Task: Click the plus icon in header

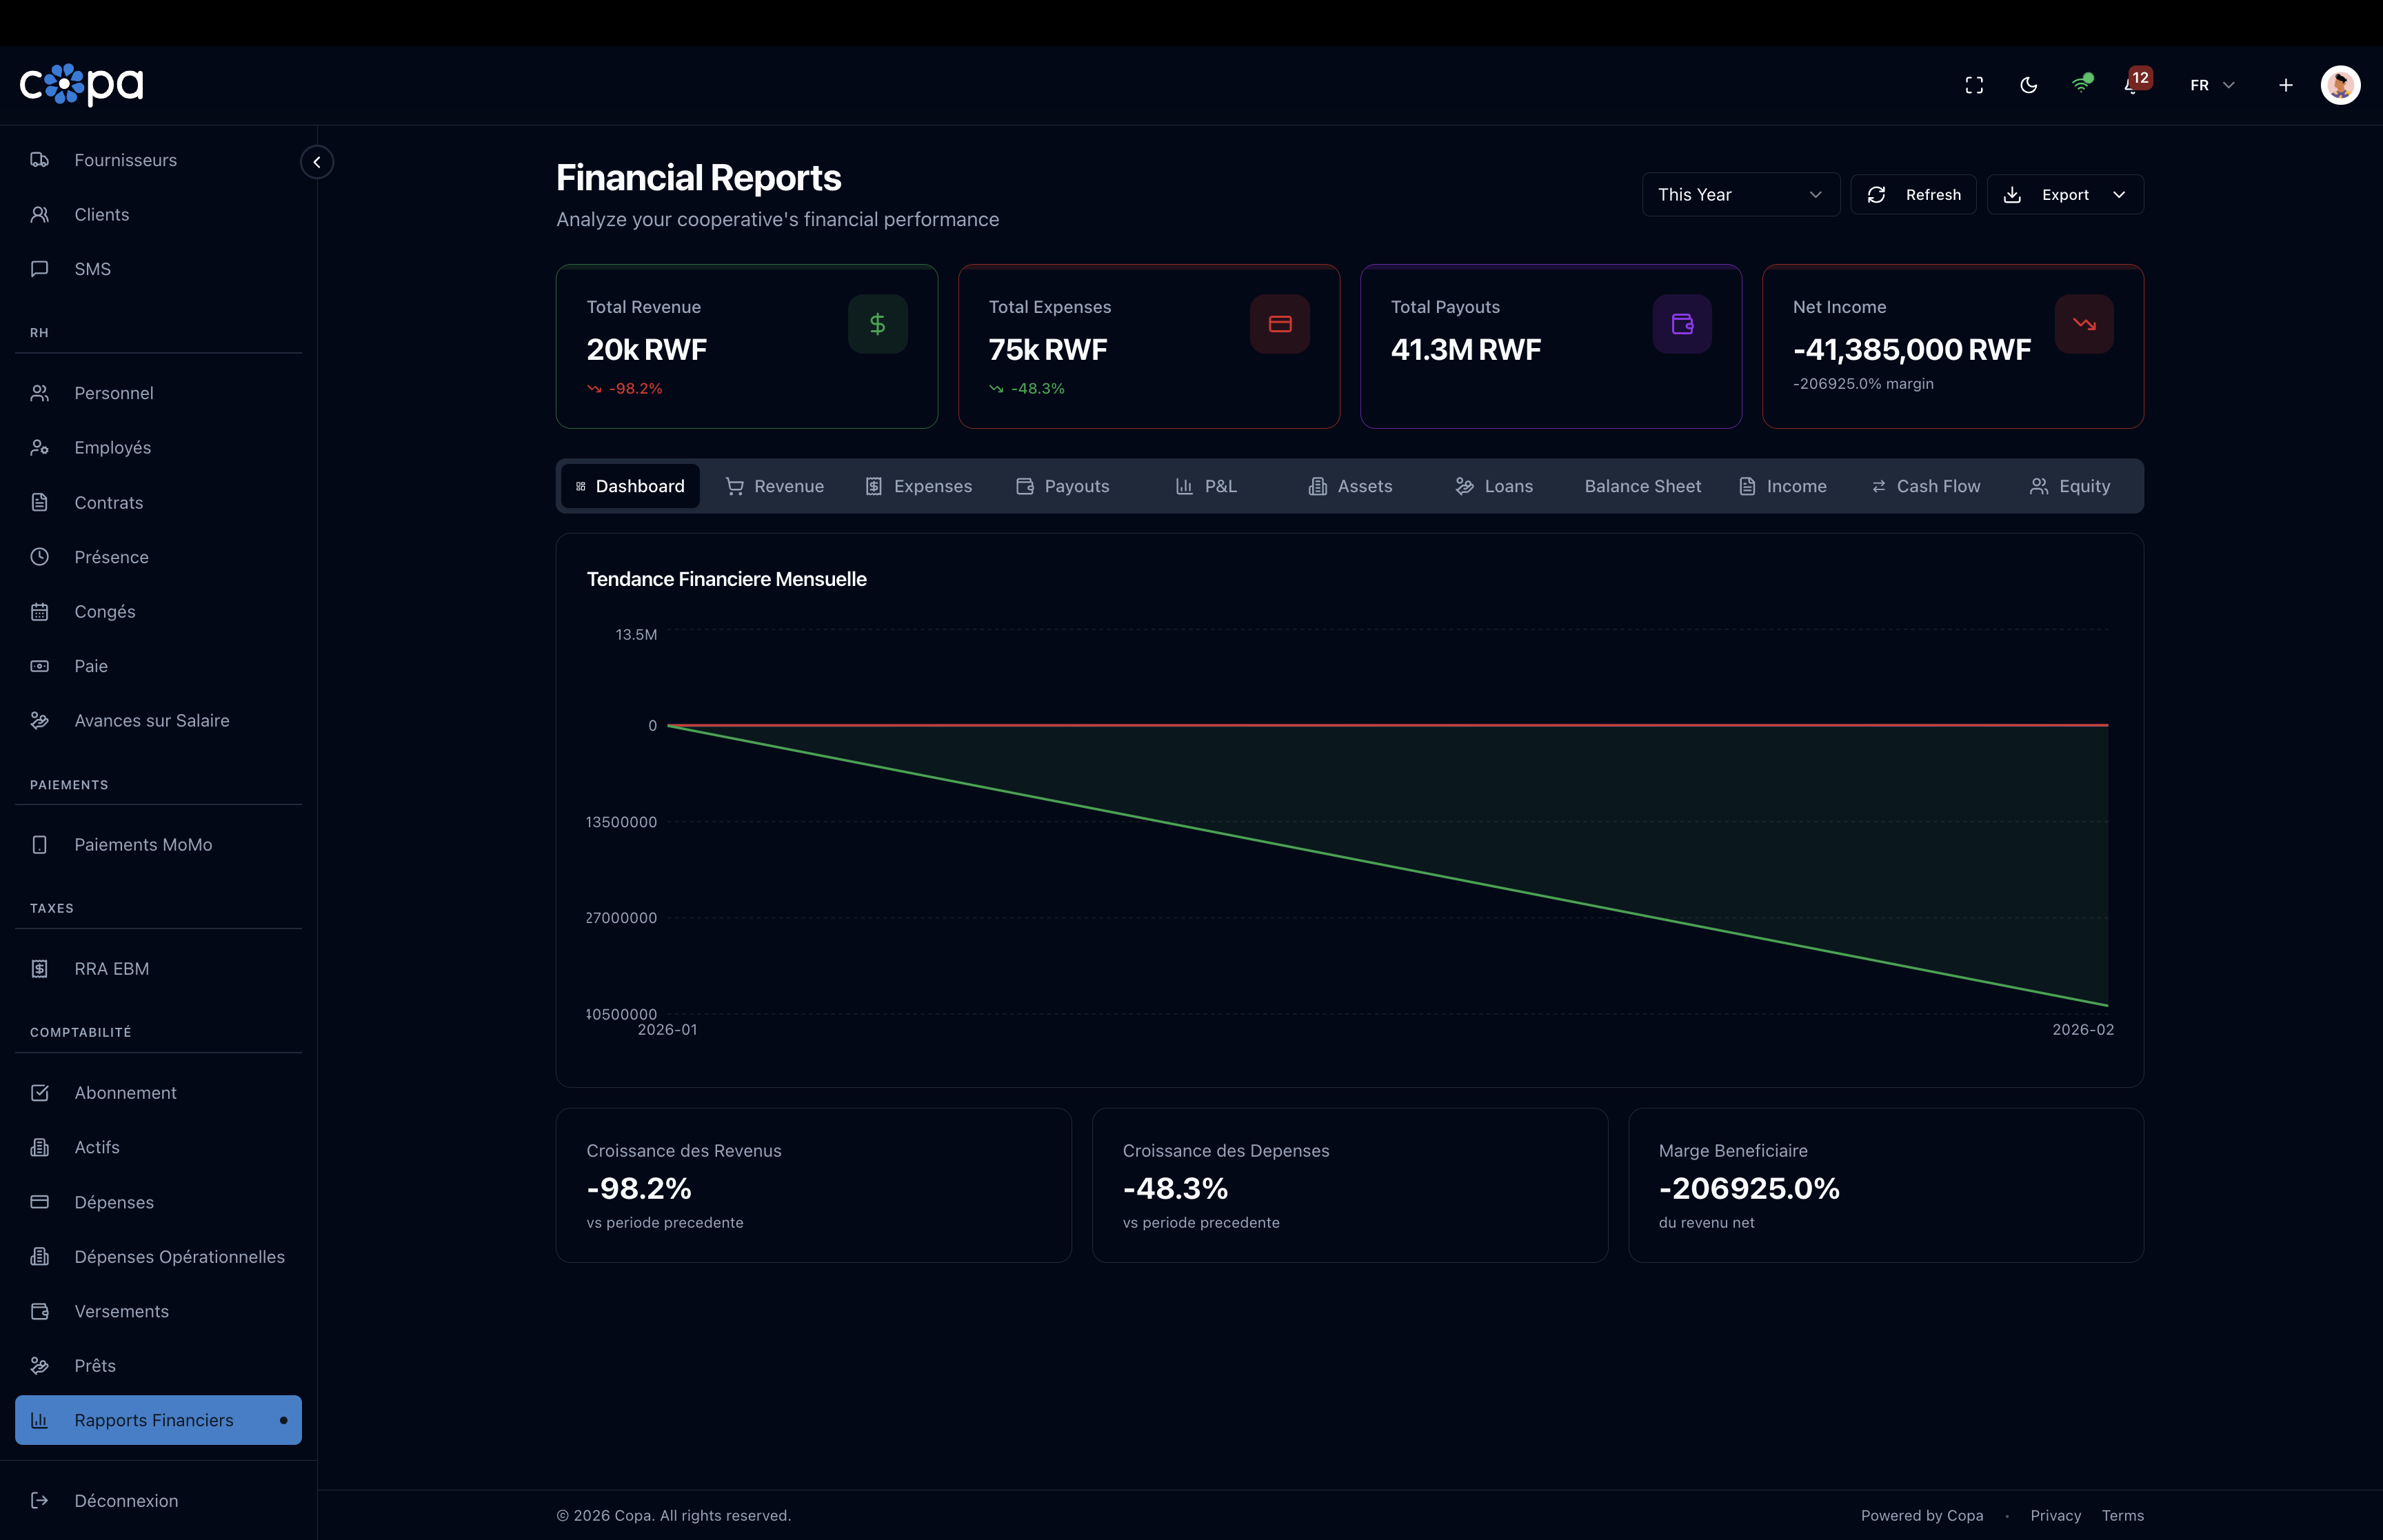Action: 2285,85
